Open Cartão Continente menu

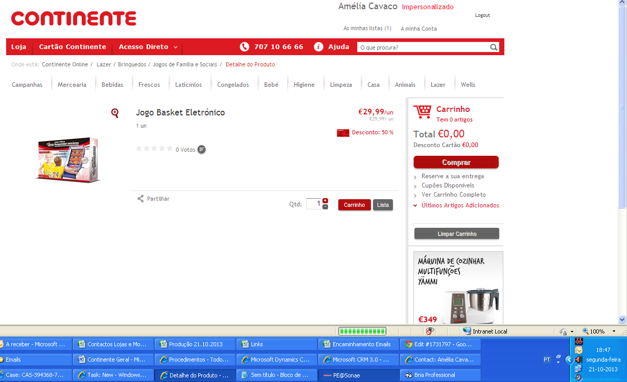click(73, 47)
